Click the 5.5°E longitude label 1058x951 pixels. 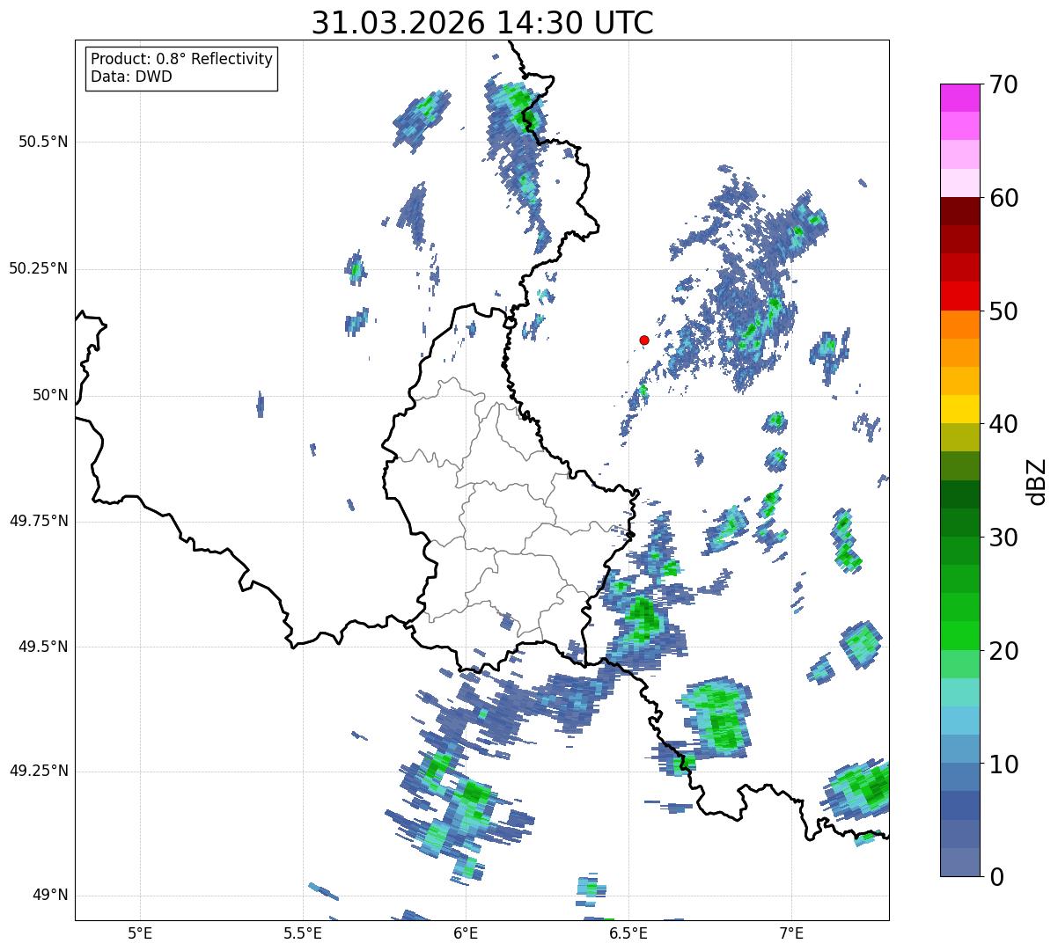click(303, 933)
